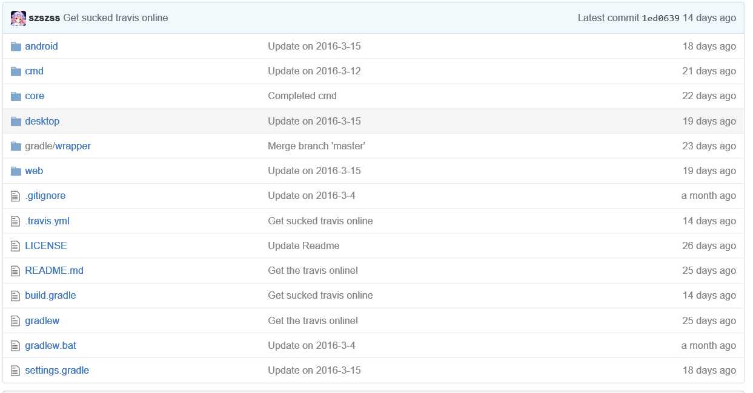Click '18 days ago' in android row

pos(709,47)
